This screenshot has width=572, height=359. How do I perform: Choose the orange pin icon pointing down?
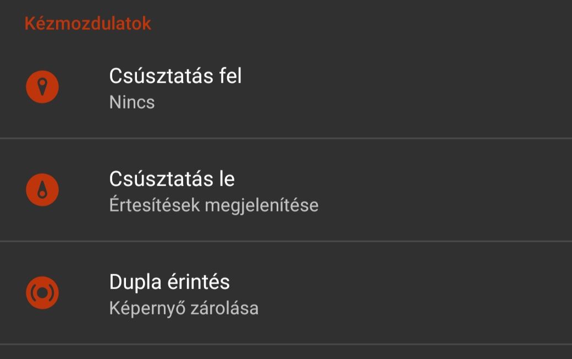(42, 87)
